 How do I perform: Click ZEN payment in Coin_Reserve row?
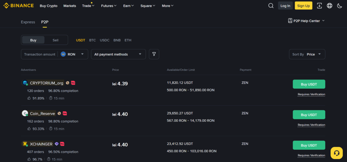245,113
